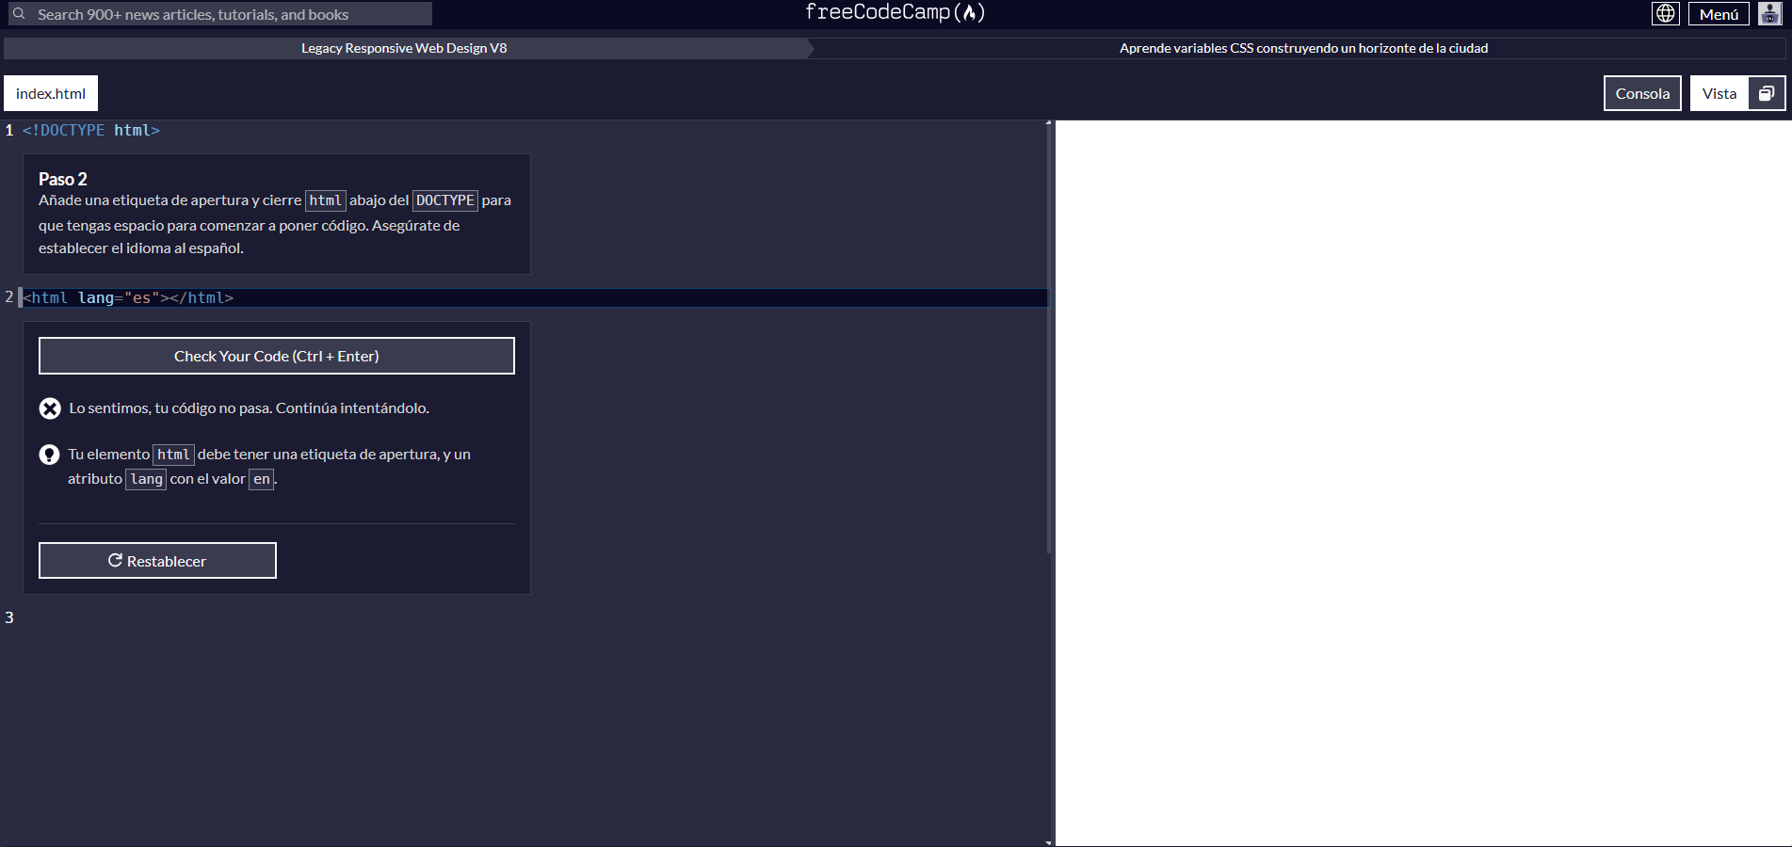Click the X error icon in the feedback panel

(x=49, y=408)
